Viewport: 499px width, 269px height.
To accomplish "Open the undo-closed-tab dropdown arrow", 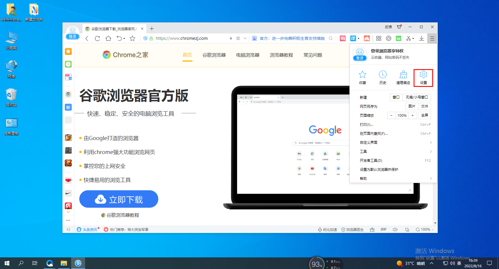I will click(124, 38).
